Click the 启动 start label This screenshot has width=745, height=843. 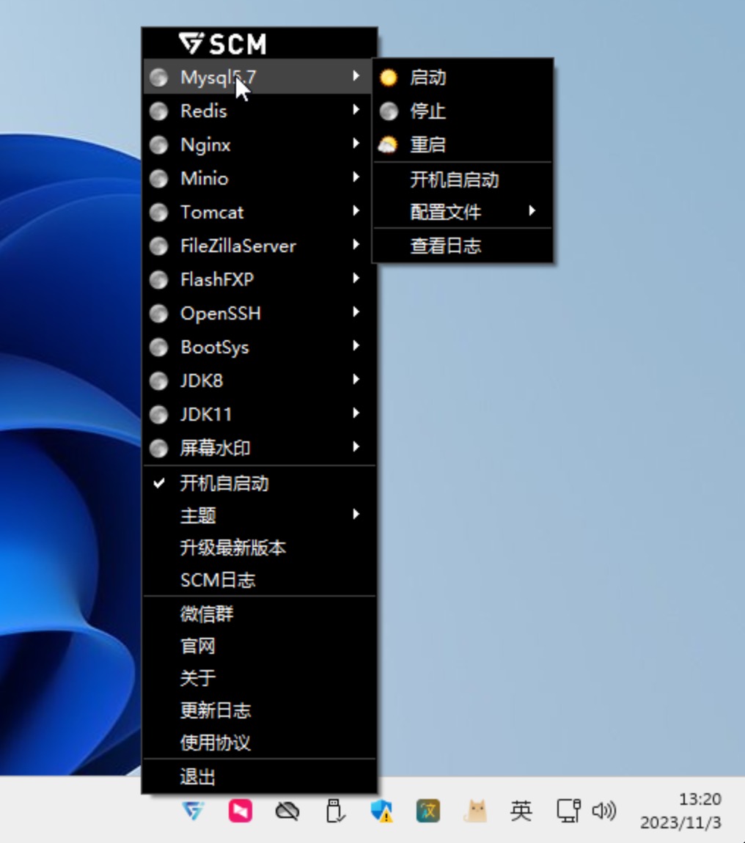427,78
